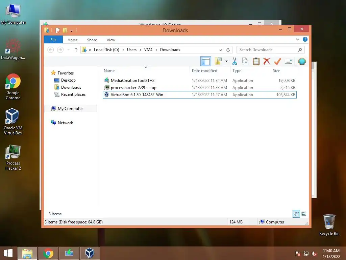This screenshot has width=346, height=260.
Task: Toggle the navigation pane toolbar button
Action: coord(206,61)
